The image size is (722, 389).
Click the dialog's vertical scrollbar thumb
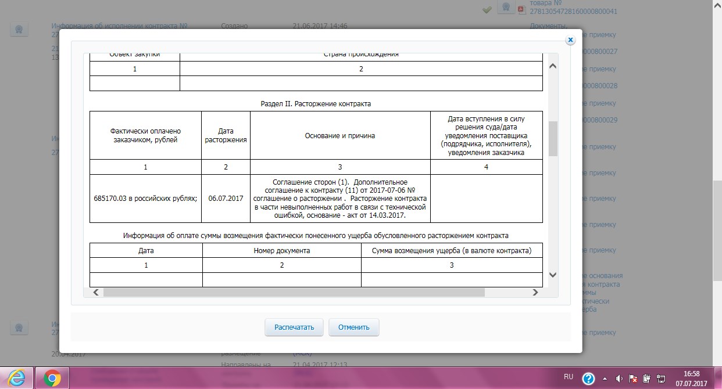point(553,139)
